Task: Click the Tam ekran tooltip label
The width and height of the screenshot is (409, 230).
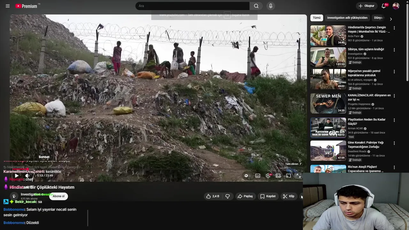Action: pos(291,164)
